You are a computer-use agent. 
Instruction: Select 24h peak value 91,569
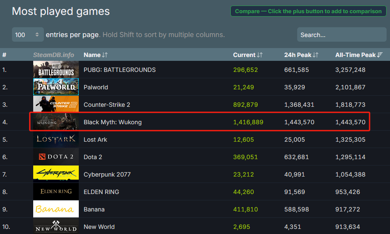295,192
